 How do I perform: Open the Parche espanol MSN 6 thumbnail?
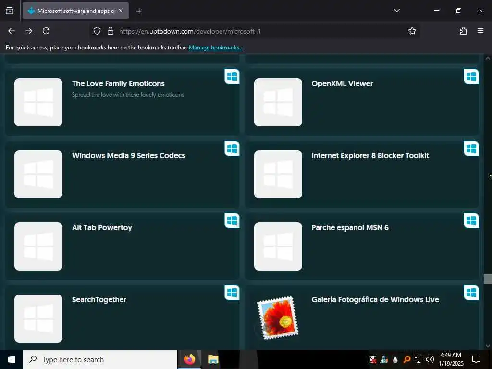click(278, 246)
